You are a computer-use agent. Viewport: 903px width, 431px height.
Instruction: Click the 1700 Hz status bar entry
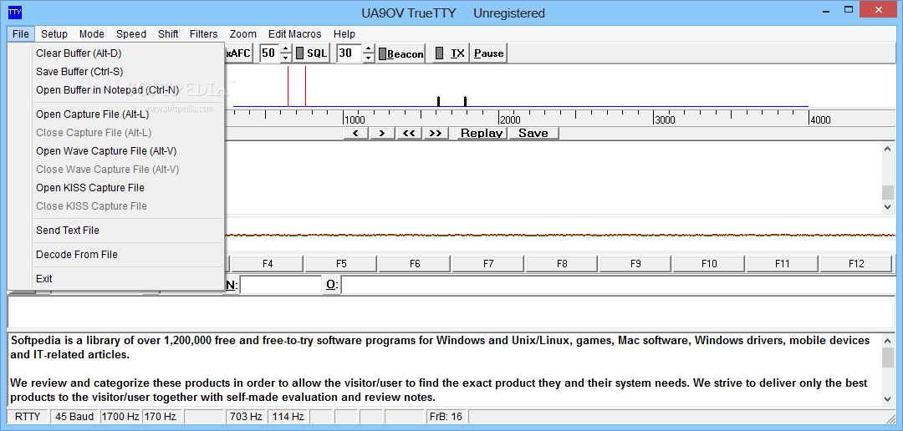point(120,417)
